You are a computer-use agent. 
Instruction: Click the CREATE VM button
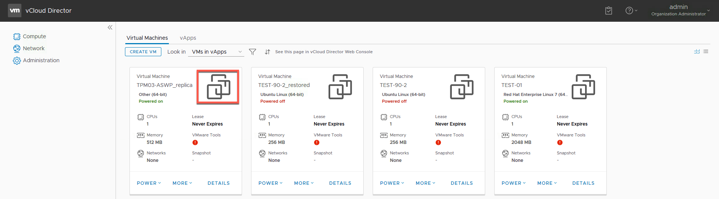[143, 52]
